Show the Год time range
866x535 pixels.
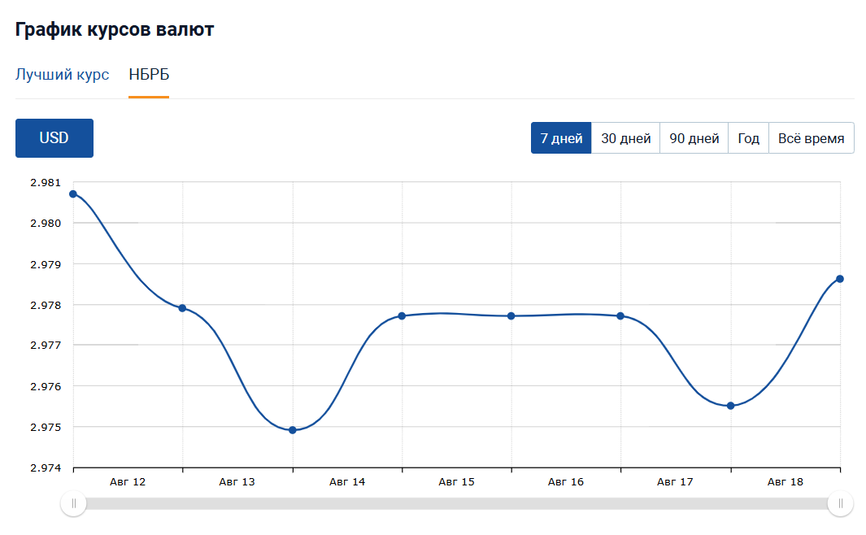pos(748,138)
